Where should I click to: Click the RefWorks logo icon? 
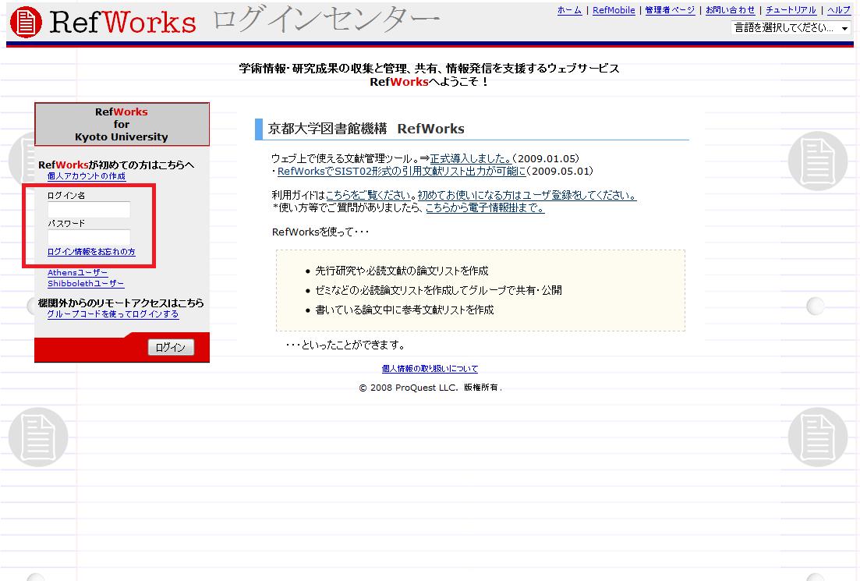(26, 23)
